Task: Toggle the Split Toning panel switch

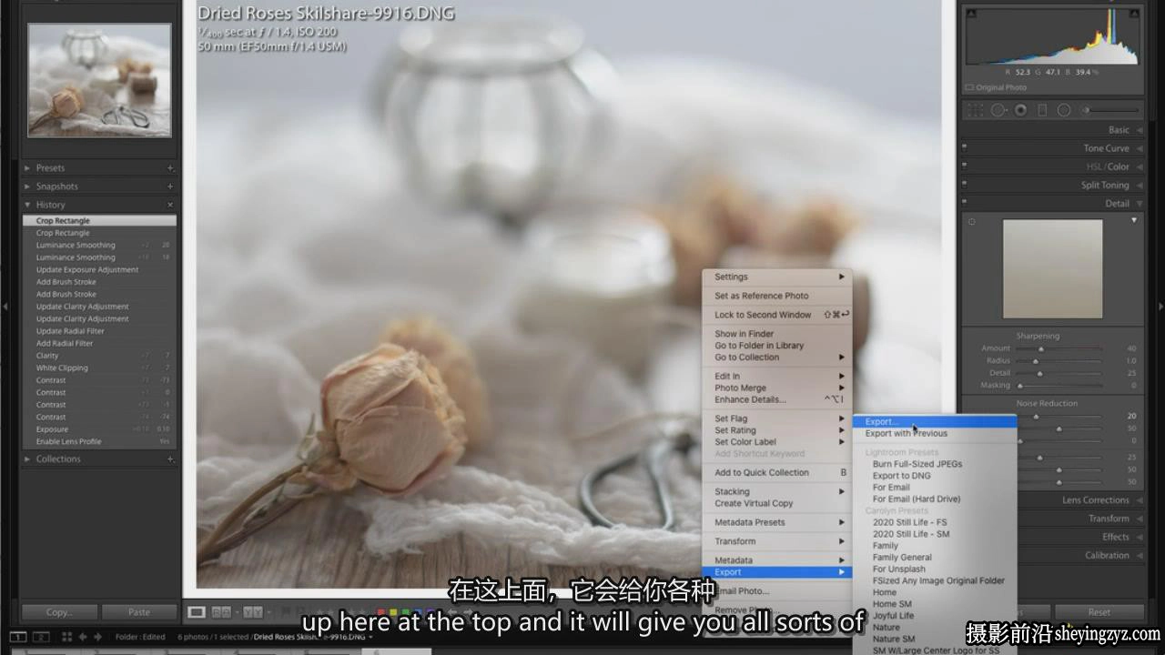Action: [965, 185]
